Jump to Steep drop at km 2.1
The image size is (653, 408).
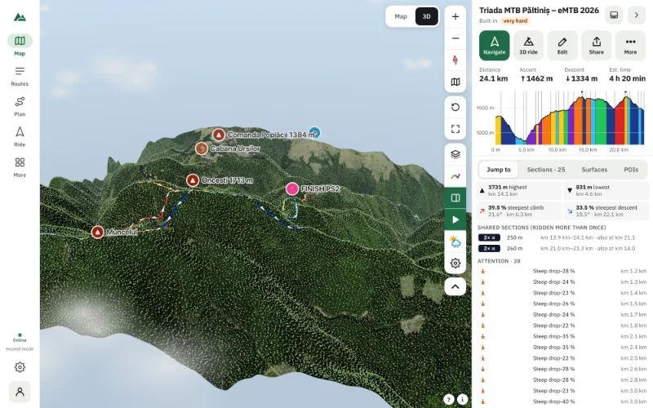pyautogui.click(x=562, y=336)
